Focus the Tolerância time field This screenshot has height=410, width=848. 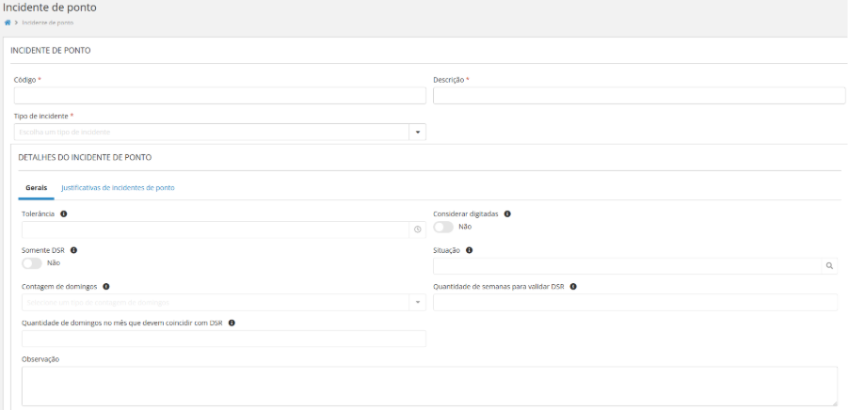click(x=216, y=229)
